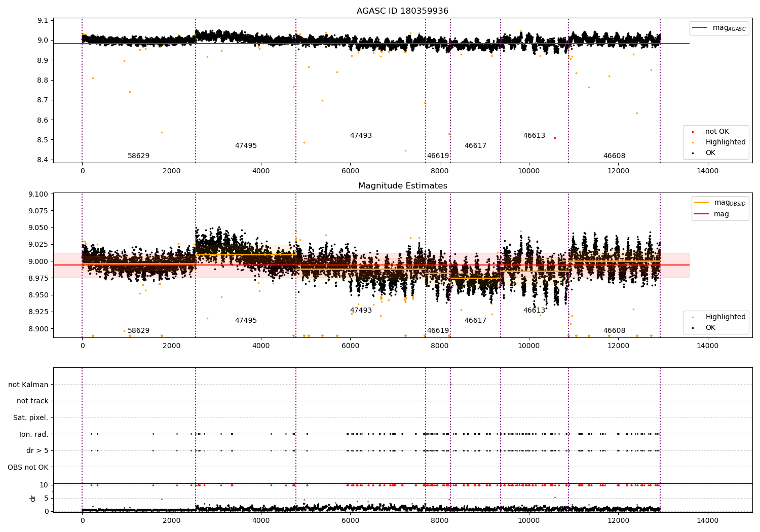
Task: Click obsid label 46619 in Magnitude Estimates plot
Action: [x=438, y=331]
